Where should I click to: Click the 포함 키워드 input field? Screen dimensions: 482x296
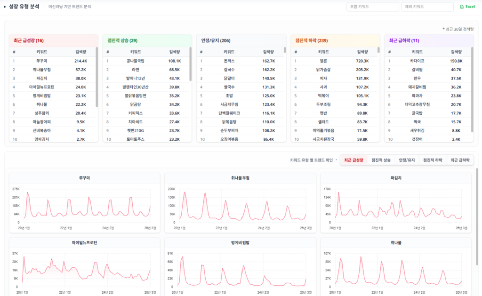click(372, 7)
